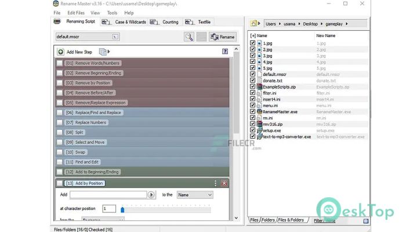The image size is (406, 232).
Task: Uncheck the default.rmscr file checkbox
Action: pyautogui.click(x=253, y=74)
